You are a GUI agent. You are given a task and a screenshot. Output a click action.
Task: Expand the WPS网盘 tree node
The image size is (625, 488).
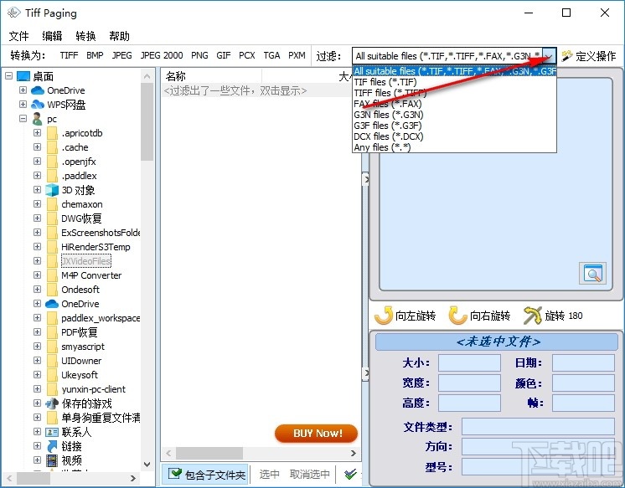click(23, 105)
